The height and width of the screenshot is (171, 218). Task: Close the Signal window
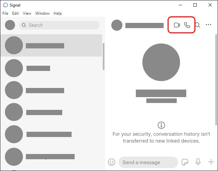click(x=210, y=5)
